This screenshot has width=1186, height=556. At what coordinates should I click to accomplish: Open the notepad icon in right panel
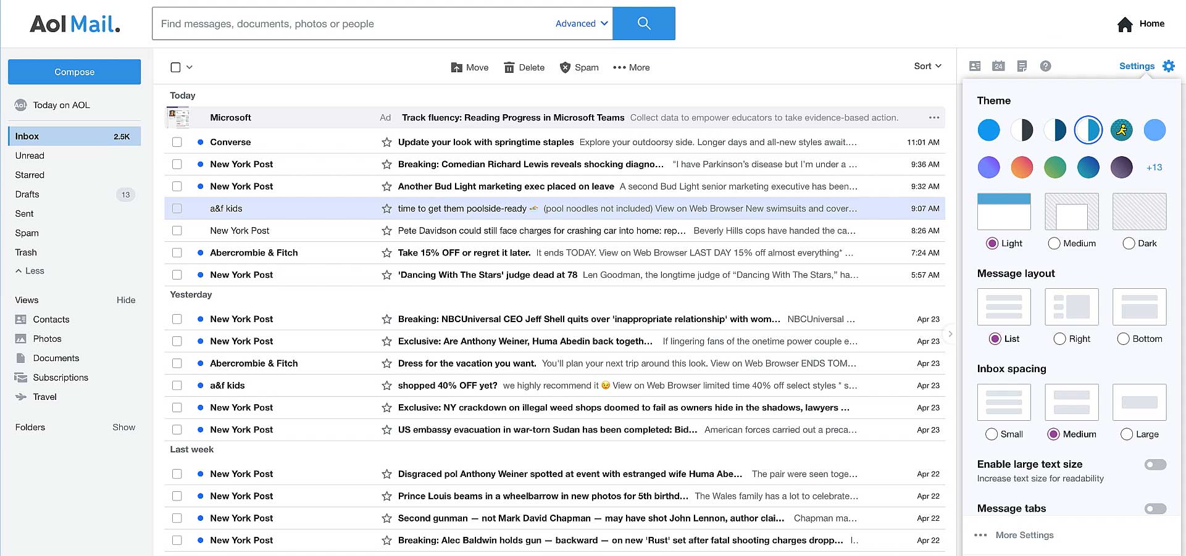1022,66
